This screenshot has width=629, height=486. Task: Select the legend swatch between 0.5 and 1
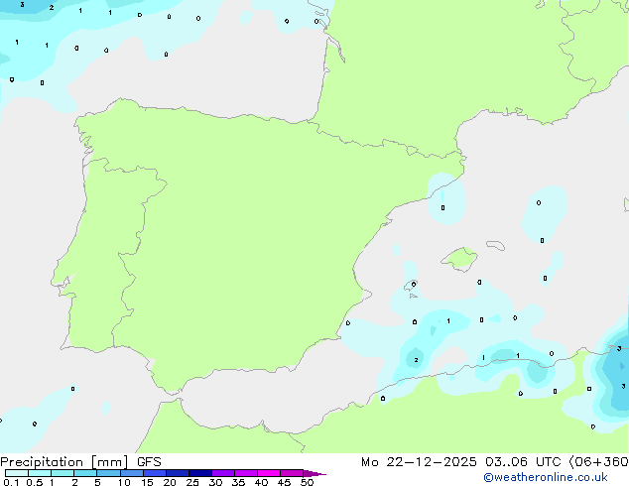40,473
